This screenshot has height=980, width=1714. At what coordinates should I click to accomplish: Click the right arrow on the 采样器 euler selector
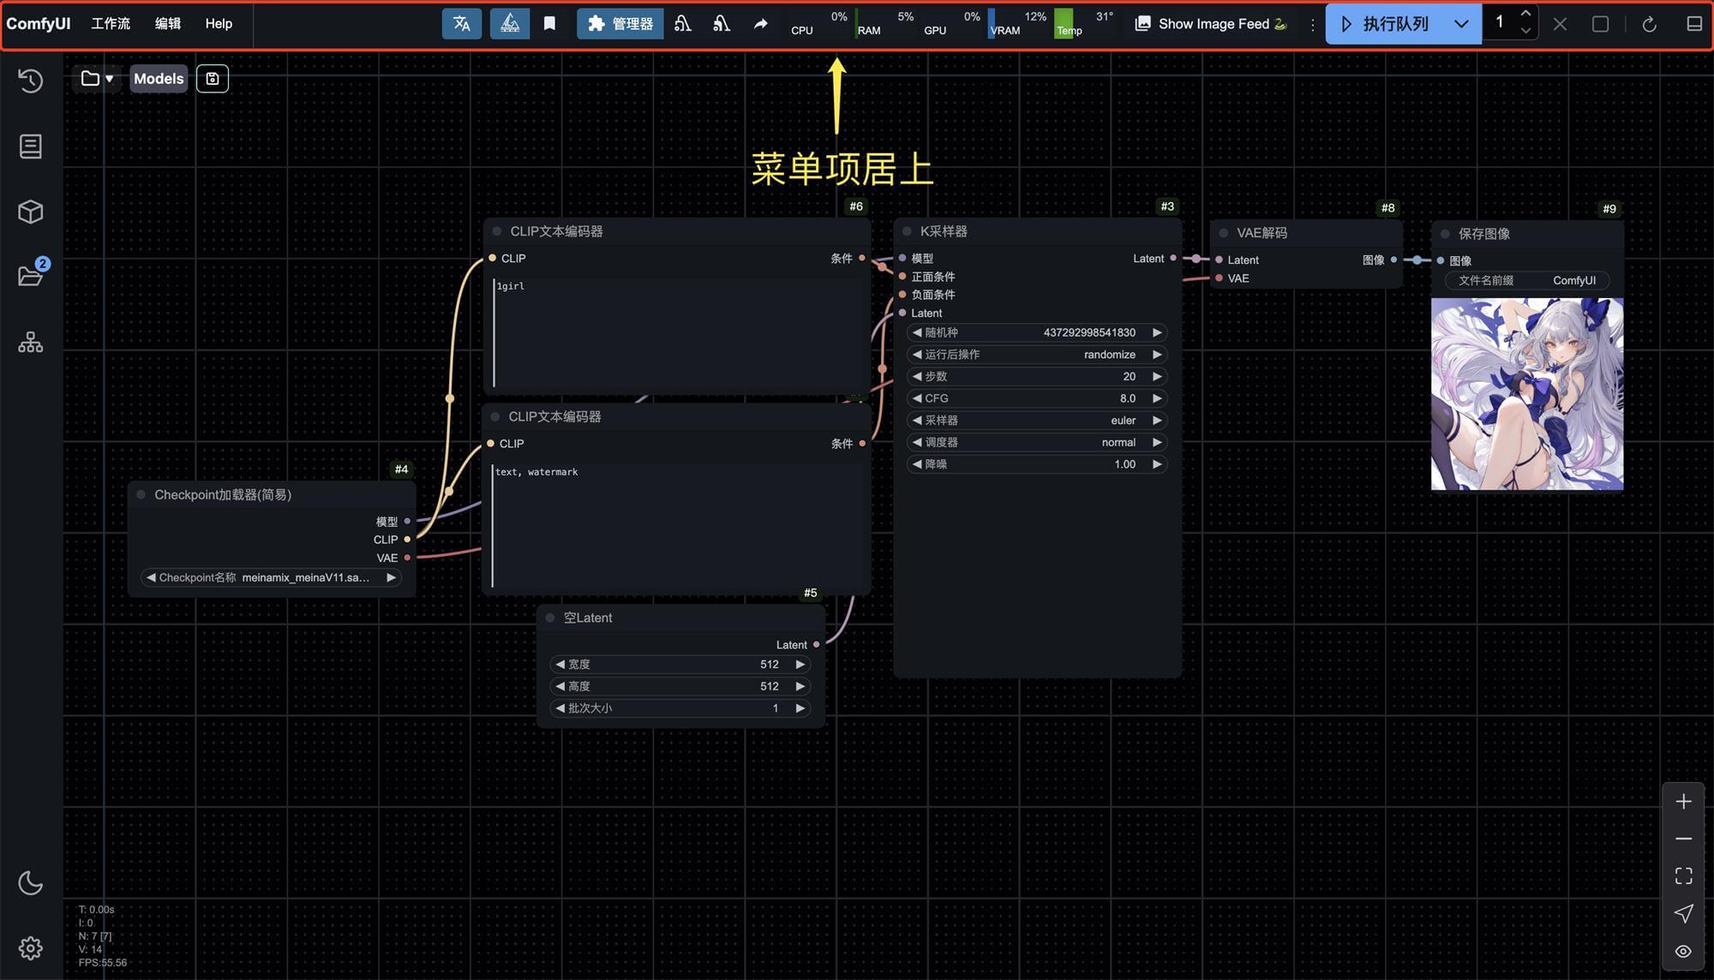1157,421
